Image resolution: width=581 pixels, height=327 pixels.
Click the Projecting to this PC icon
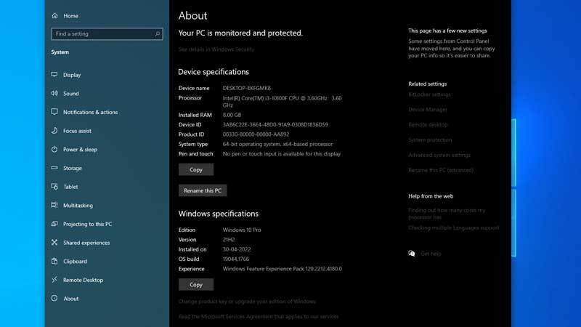point(54,224)
